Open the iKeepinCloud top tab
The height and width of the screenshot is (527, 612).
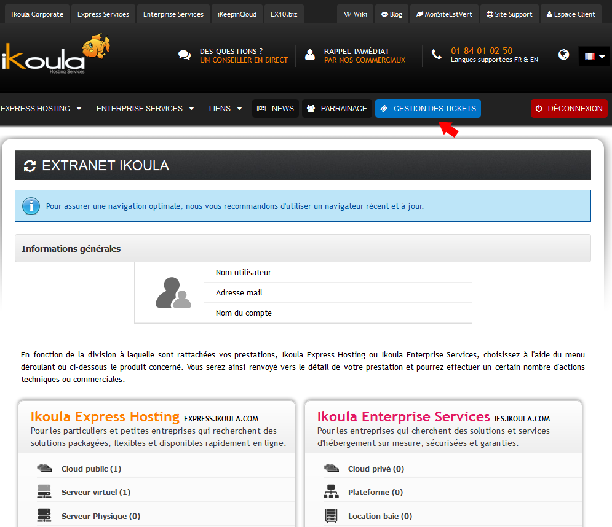(x=237, y=14)
